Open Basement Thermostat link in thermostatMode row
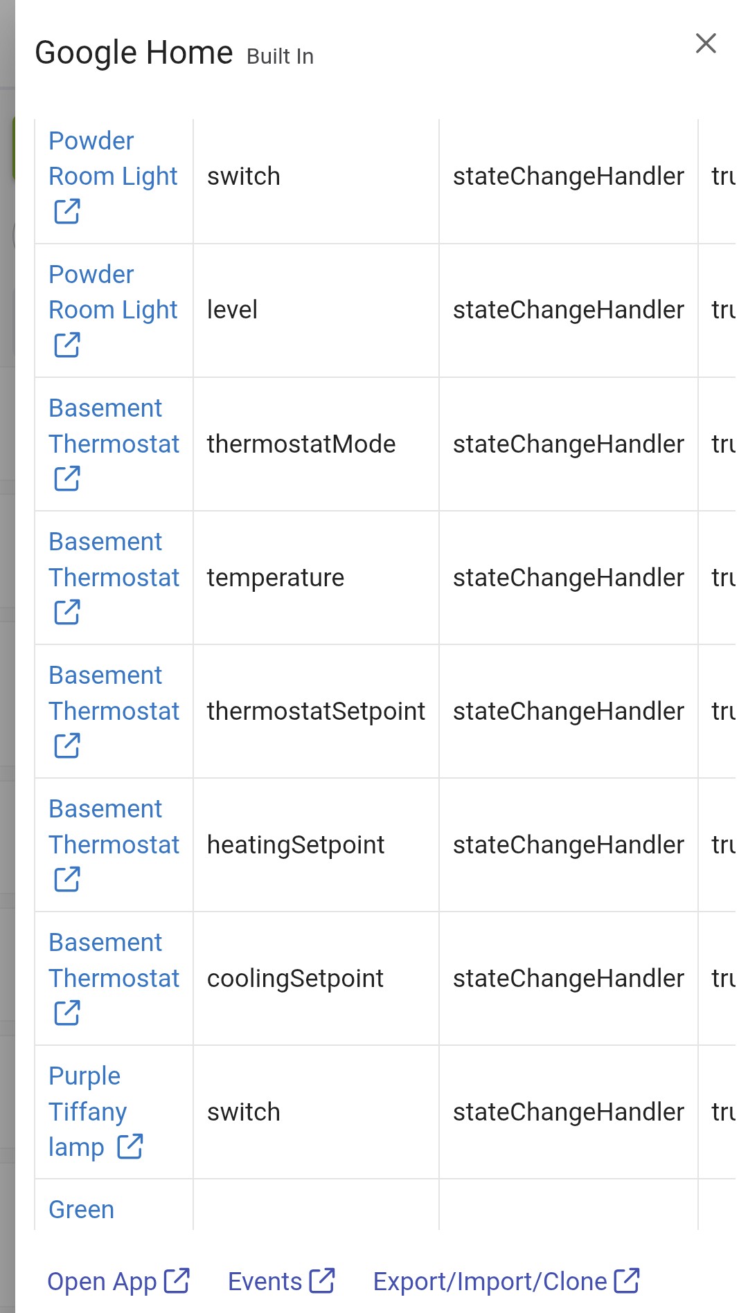Image resolution: width=748 pixels, height=1313 pixels. click(x=114, y=426)
